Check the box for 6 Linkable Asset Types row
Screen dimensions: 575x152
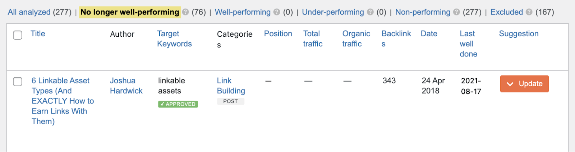point(18,82)
